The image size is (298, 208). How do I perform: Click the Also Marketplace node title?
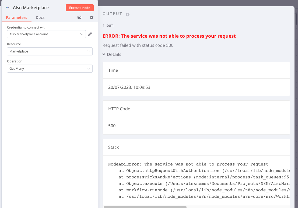31,8
